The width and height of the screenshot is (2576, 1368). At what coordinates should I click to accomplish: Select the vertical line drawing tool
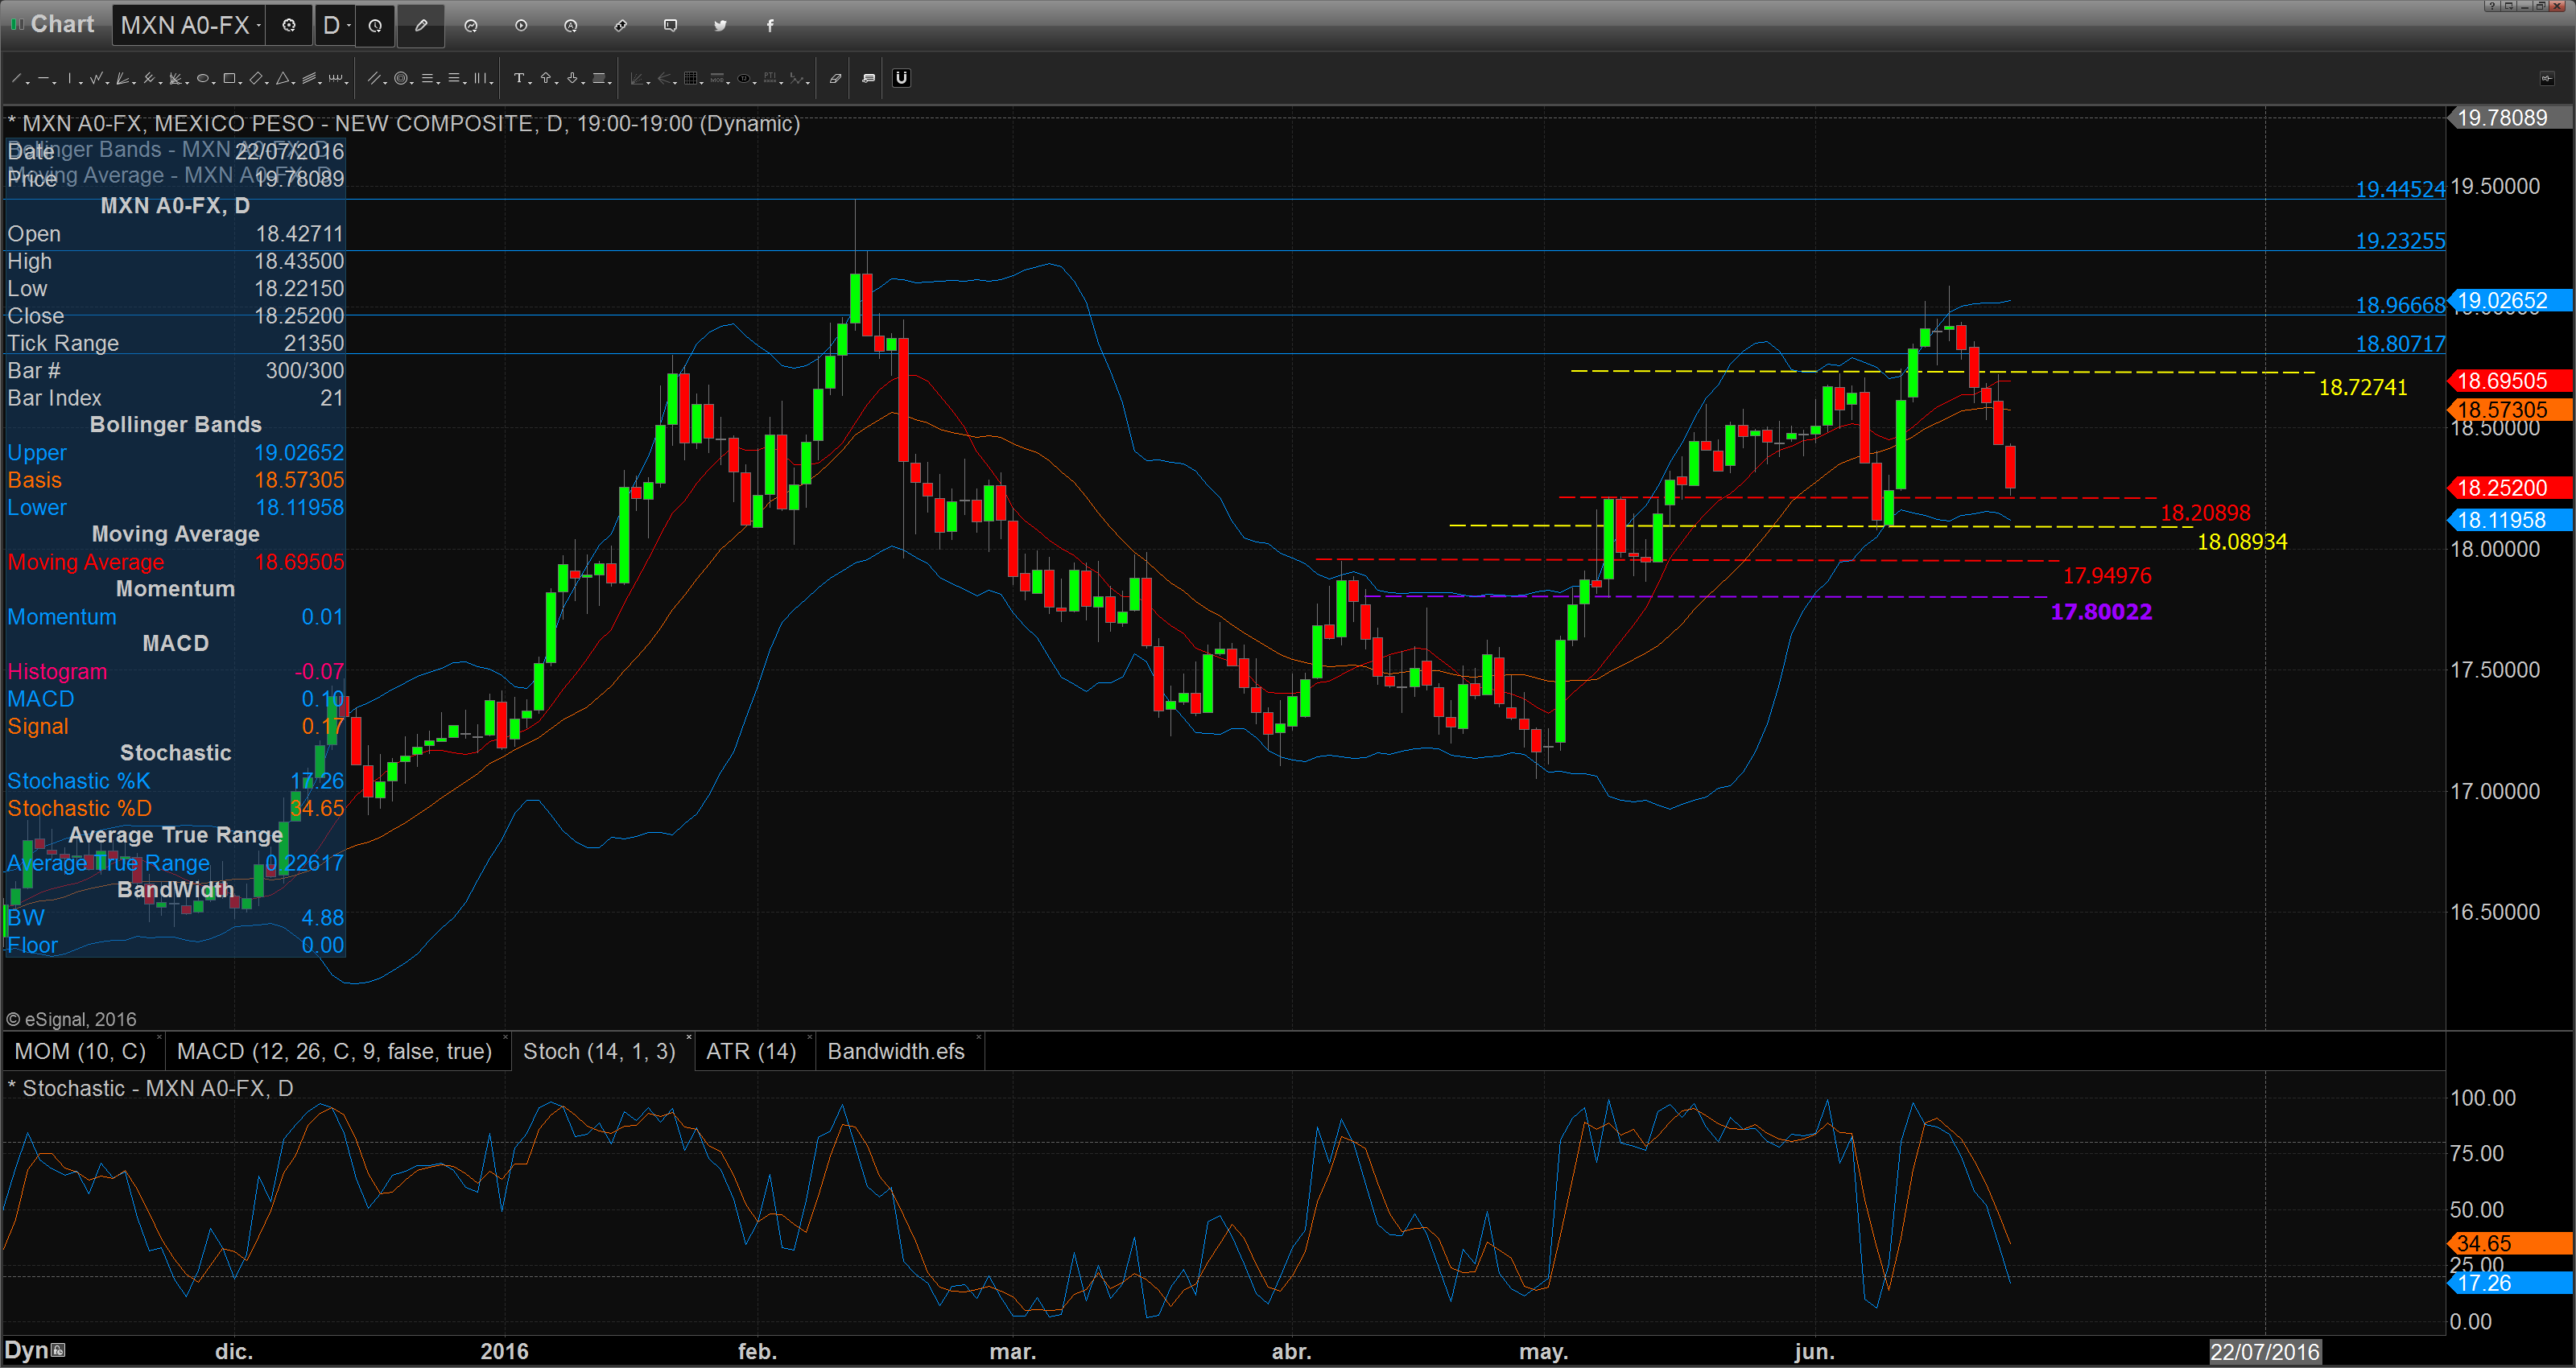tap(70, 78)
